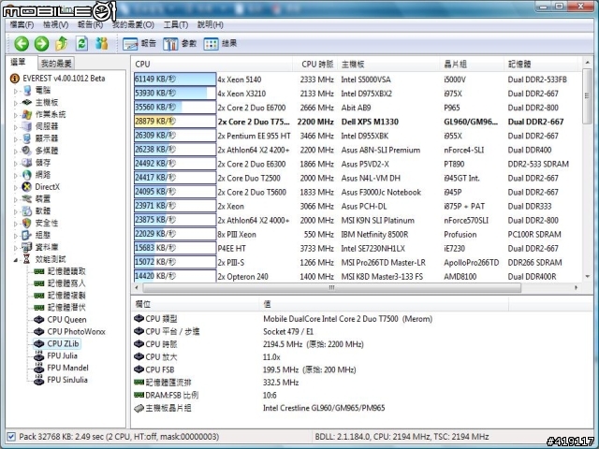Open the FPU Julia benchmark
Viewport: 599px width, 449px height.
pos(56,355)
